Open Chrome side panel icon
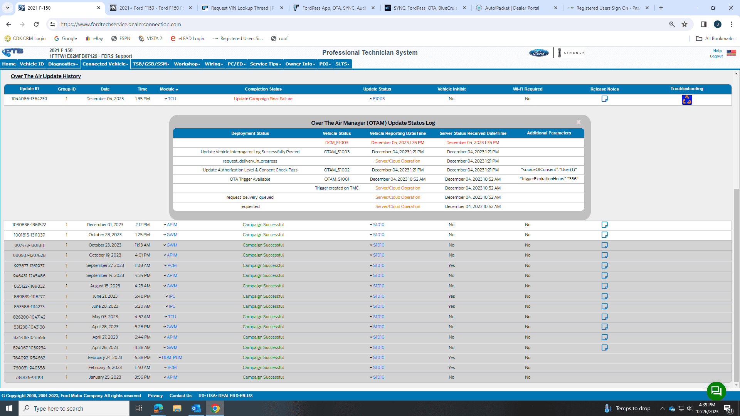Viewport: 740px width, 416px height. point(703,24)
